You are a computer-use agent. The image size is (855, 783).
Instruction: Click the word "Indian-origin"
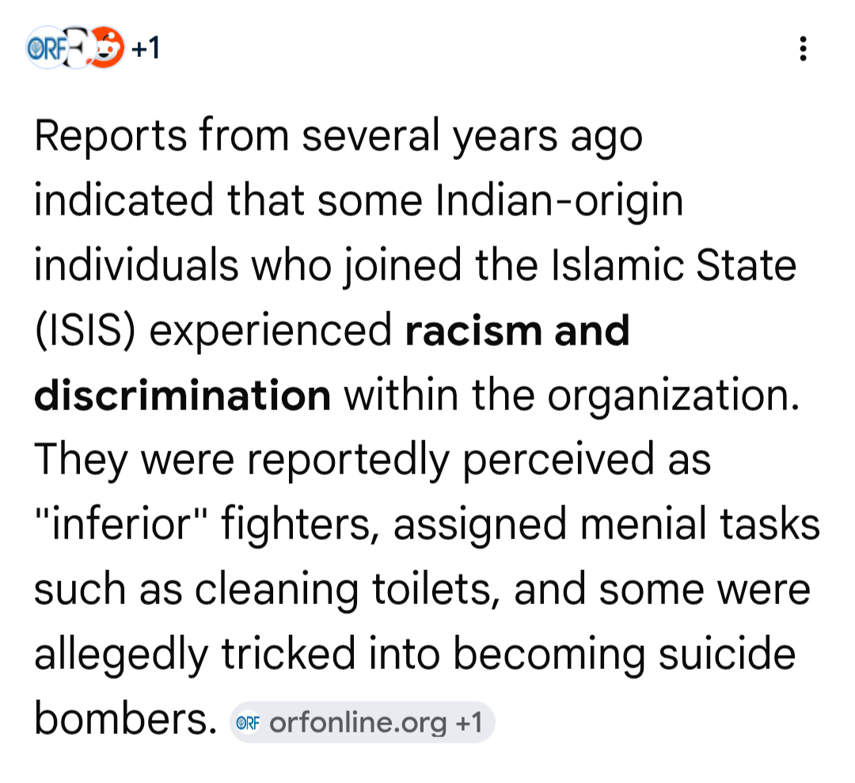559,201
